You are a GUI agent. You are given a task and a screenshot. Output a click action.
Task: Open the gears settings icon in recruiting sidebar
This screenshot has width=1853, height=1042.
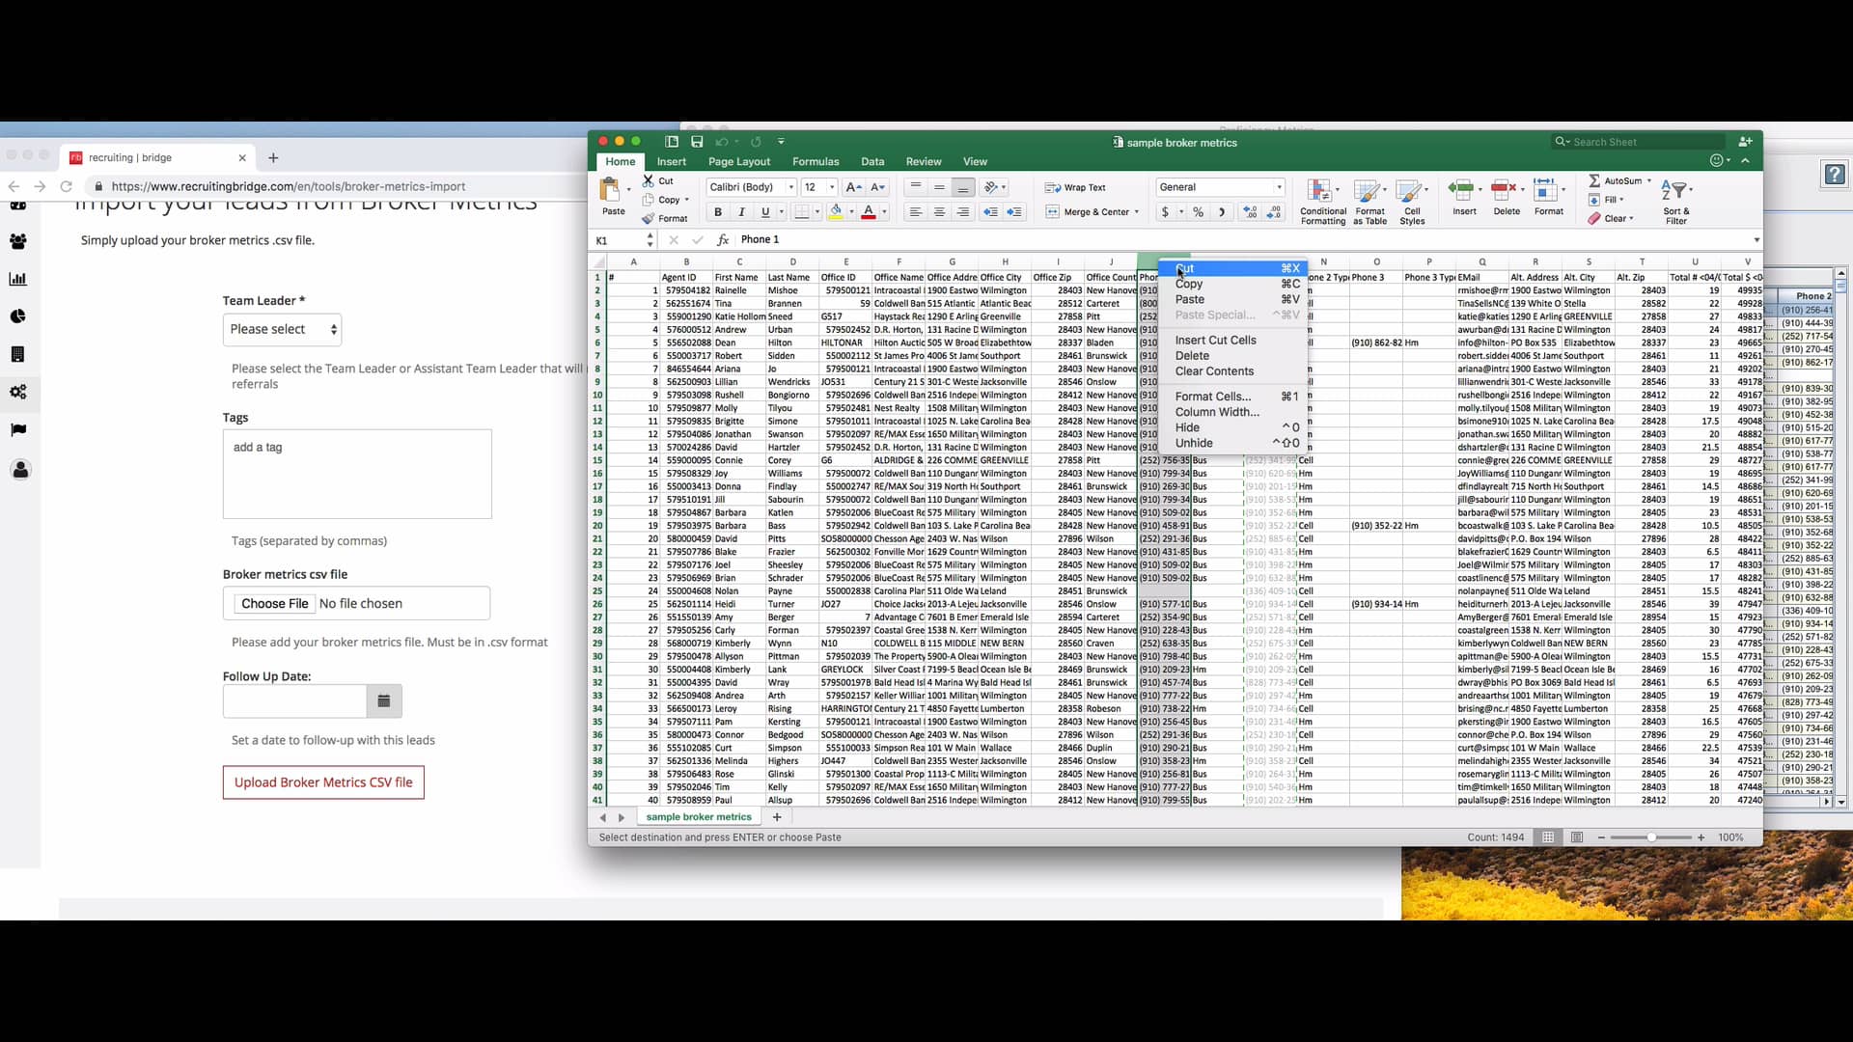pyautogui.click(x=18, y=393)
